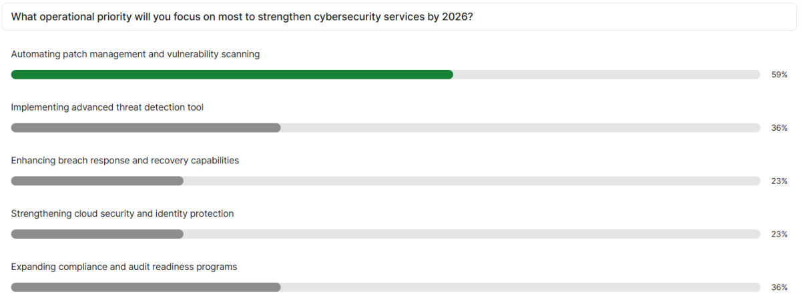The image size is (801, 304).
Task: Click the filled bar under cloud security
Action: point(97,235)
